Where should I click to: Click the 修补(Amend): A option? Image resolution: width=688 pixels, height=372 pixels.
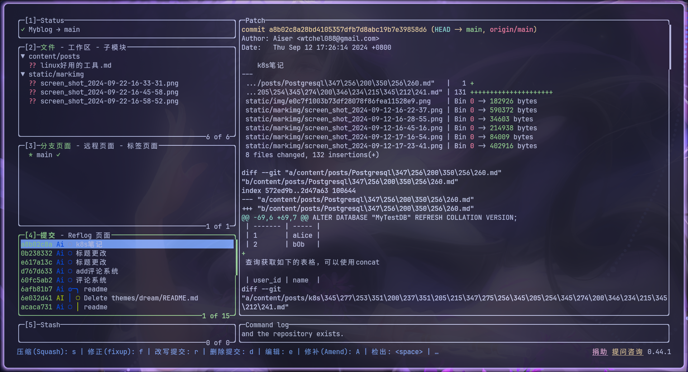(x=332, y=352)
